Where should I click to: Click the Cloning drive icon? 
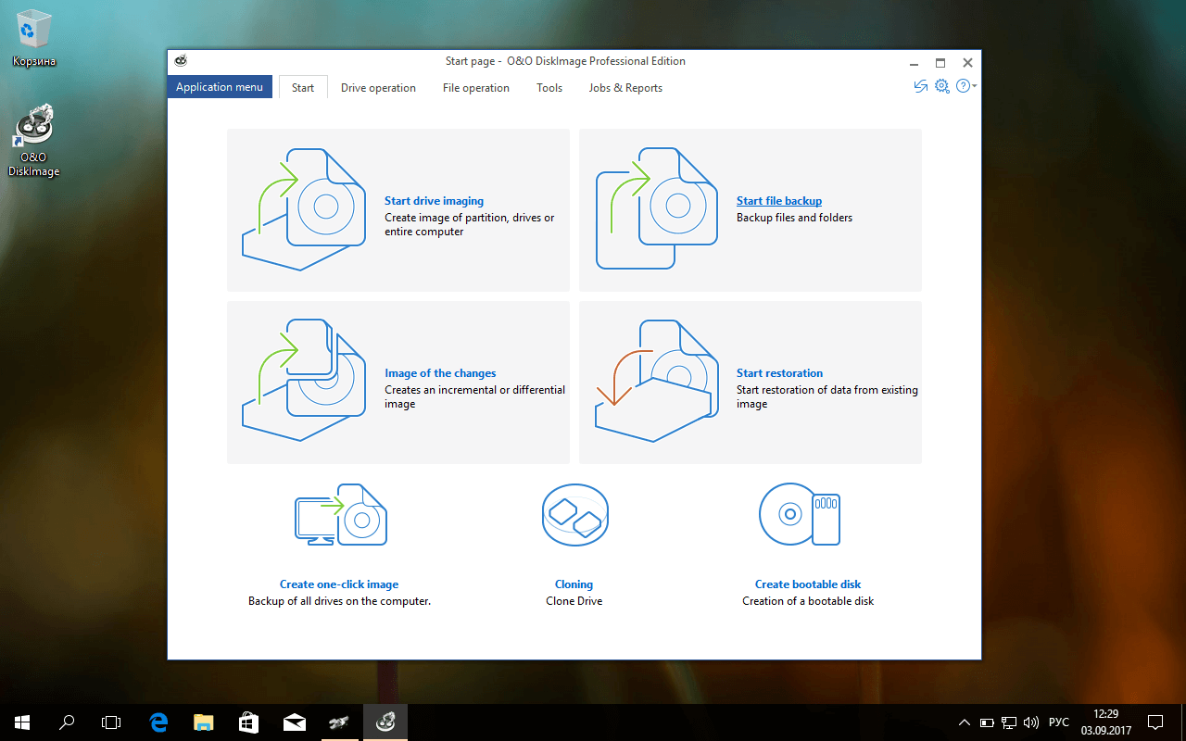574,514
